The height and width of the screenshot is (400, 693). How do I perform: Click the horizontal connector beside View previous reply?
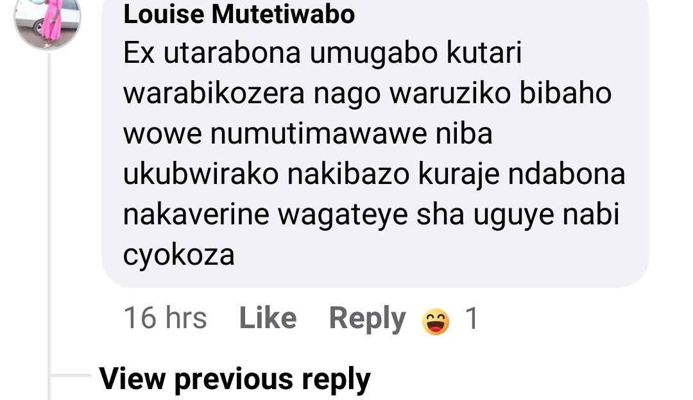click(x=71, y=375)
